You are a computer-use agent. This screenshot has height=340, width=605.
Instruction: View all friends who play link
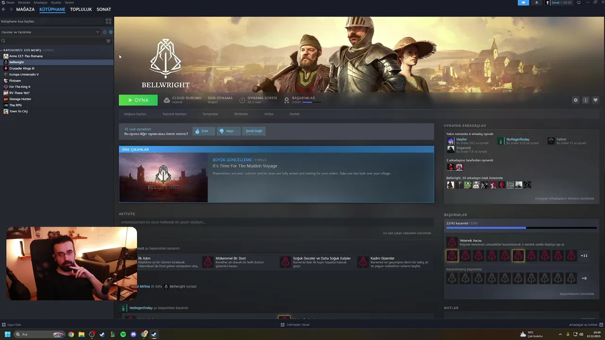[564, 198]
